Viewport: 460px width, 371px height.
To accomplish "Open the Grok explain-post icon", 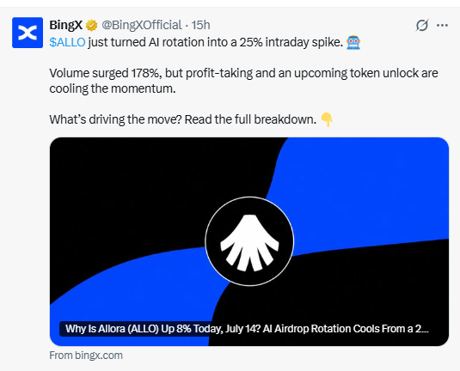I will [422, 25].
